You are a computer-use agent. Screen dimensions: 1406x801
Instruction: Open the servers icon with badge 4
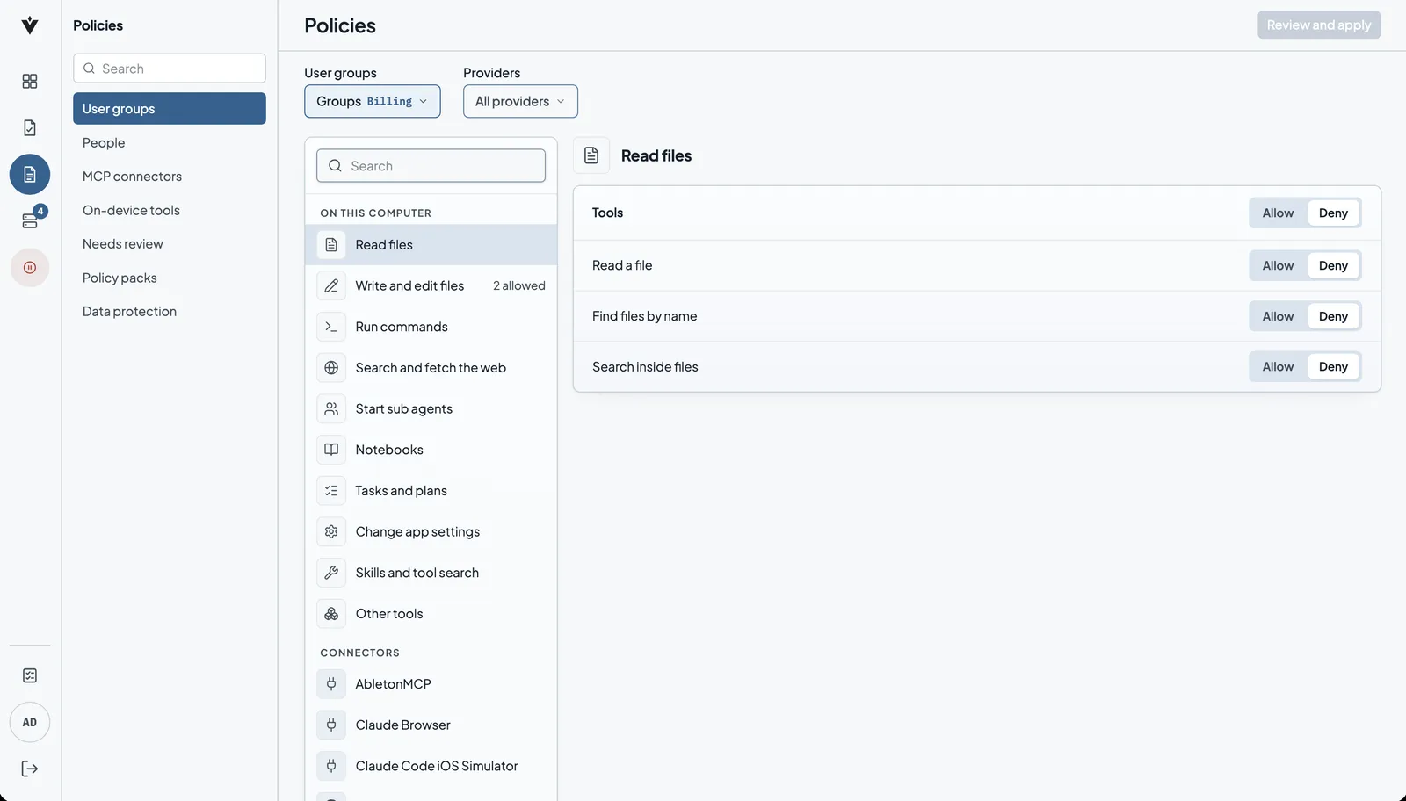coord(30,220)
